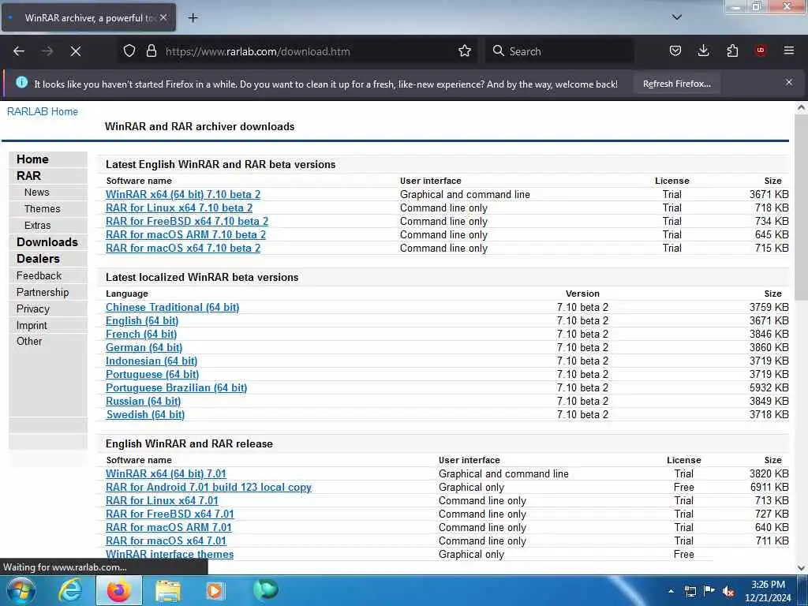Open the RARLAB Home link
This screenshot has height=606, width=808.
pos(43,111)
